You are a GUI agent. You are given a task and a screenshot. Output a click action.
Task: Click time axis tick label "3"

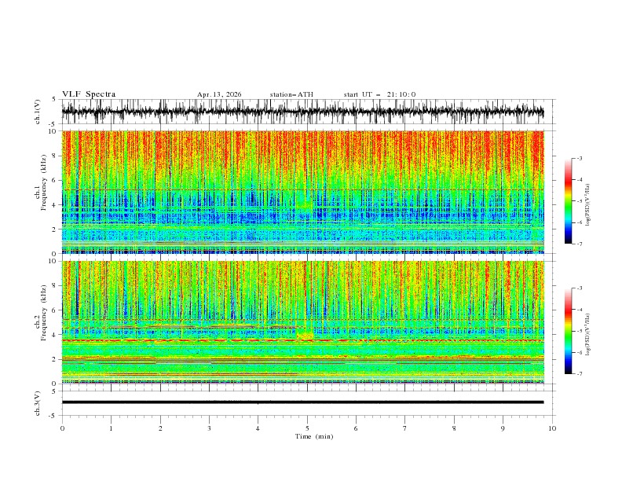pyautogui.click(x=209, y=428)
